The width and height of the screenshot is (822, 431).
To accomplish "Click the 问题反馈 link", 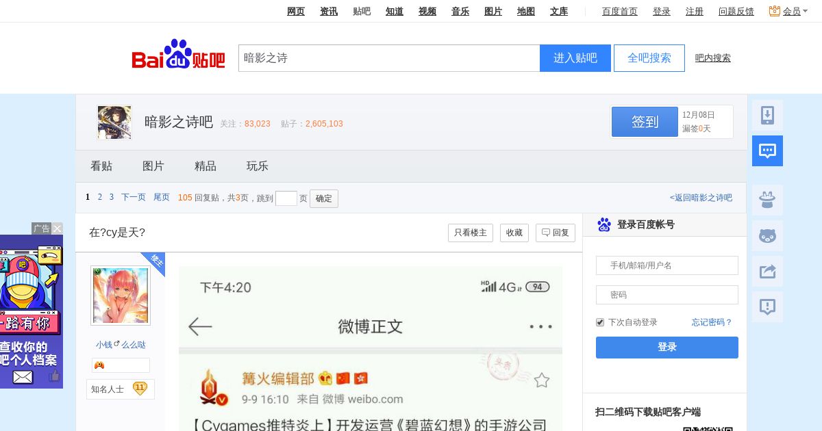I will coord(736,11).
